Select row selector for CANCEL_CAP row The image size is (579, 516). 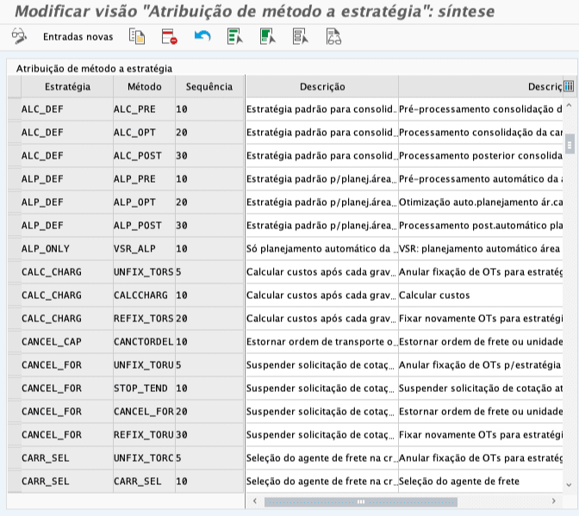[x=15, y=342]
